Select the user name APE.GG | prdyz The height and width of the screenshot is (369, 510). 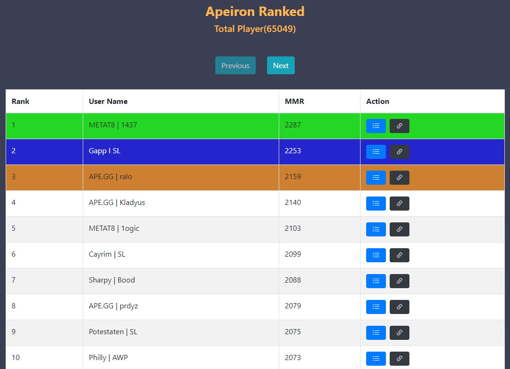(113, 306)
